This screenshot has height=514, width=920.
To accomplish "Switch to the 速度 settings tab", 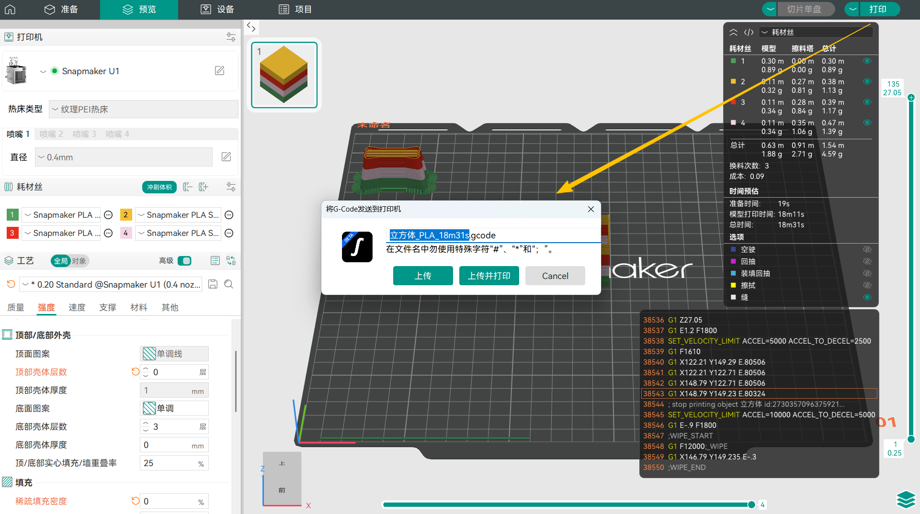I will 77,307.
